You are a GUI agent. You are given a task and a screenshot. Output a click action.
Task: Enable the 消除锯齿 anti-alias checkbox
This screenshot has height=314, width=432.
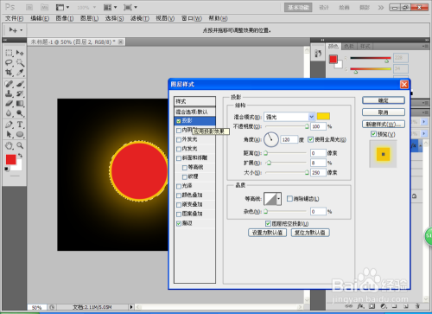tap(289, 198)
